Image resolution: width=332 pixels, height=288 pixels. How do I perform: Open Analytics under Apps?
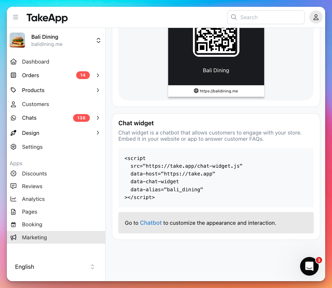(x=56, y=199)
